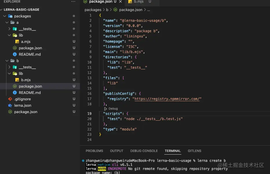Open the GITLENS panel tab
Screen dimensions: 270x174
194,151
